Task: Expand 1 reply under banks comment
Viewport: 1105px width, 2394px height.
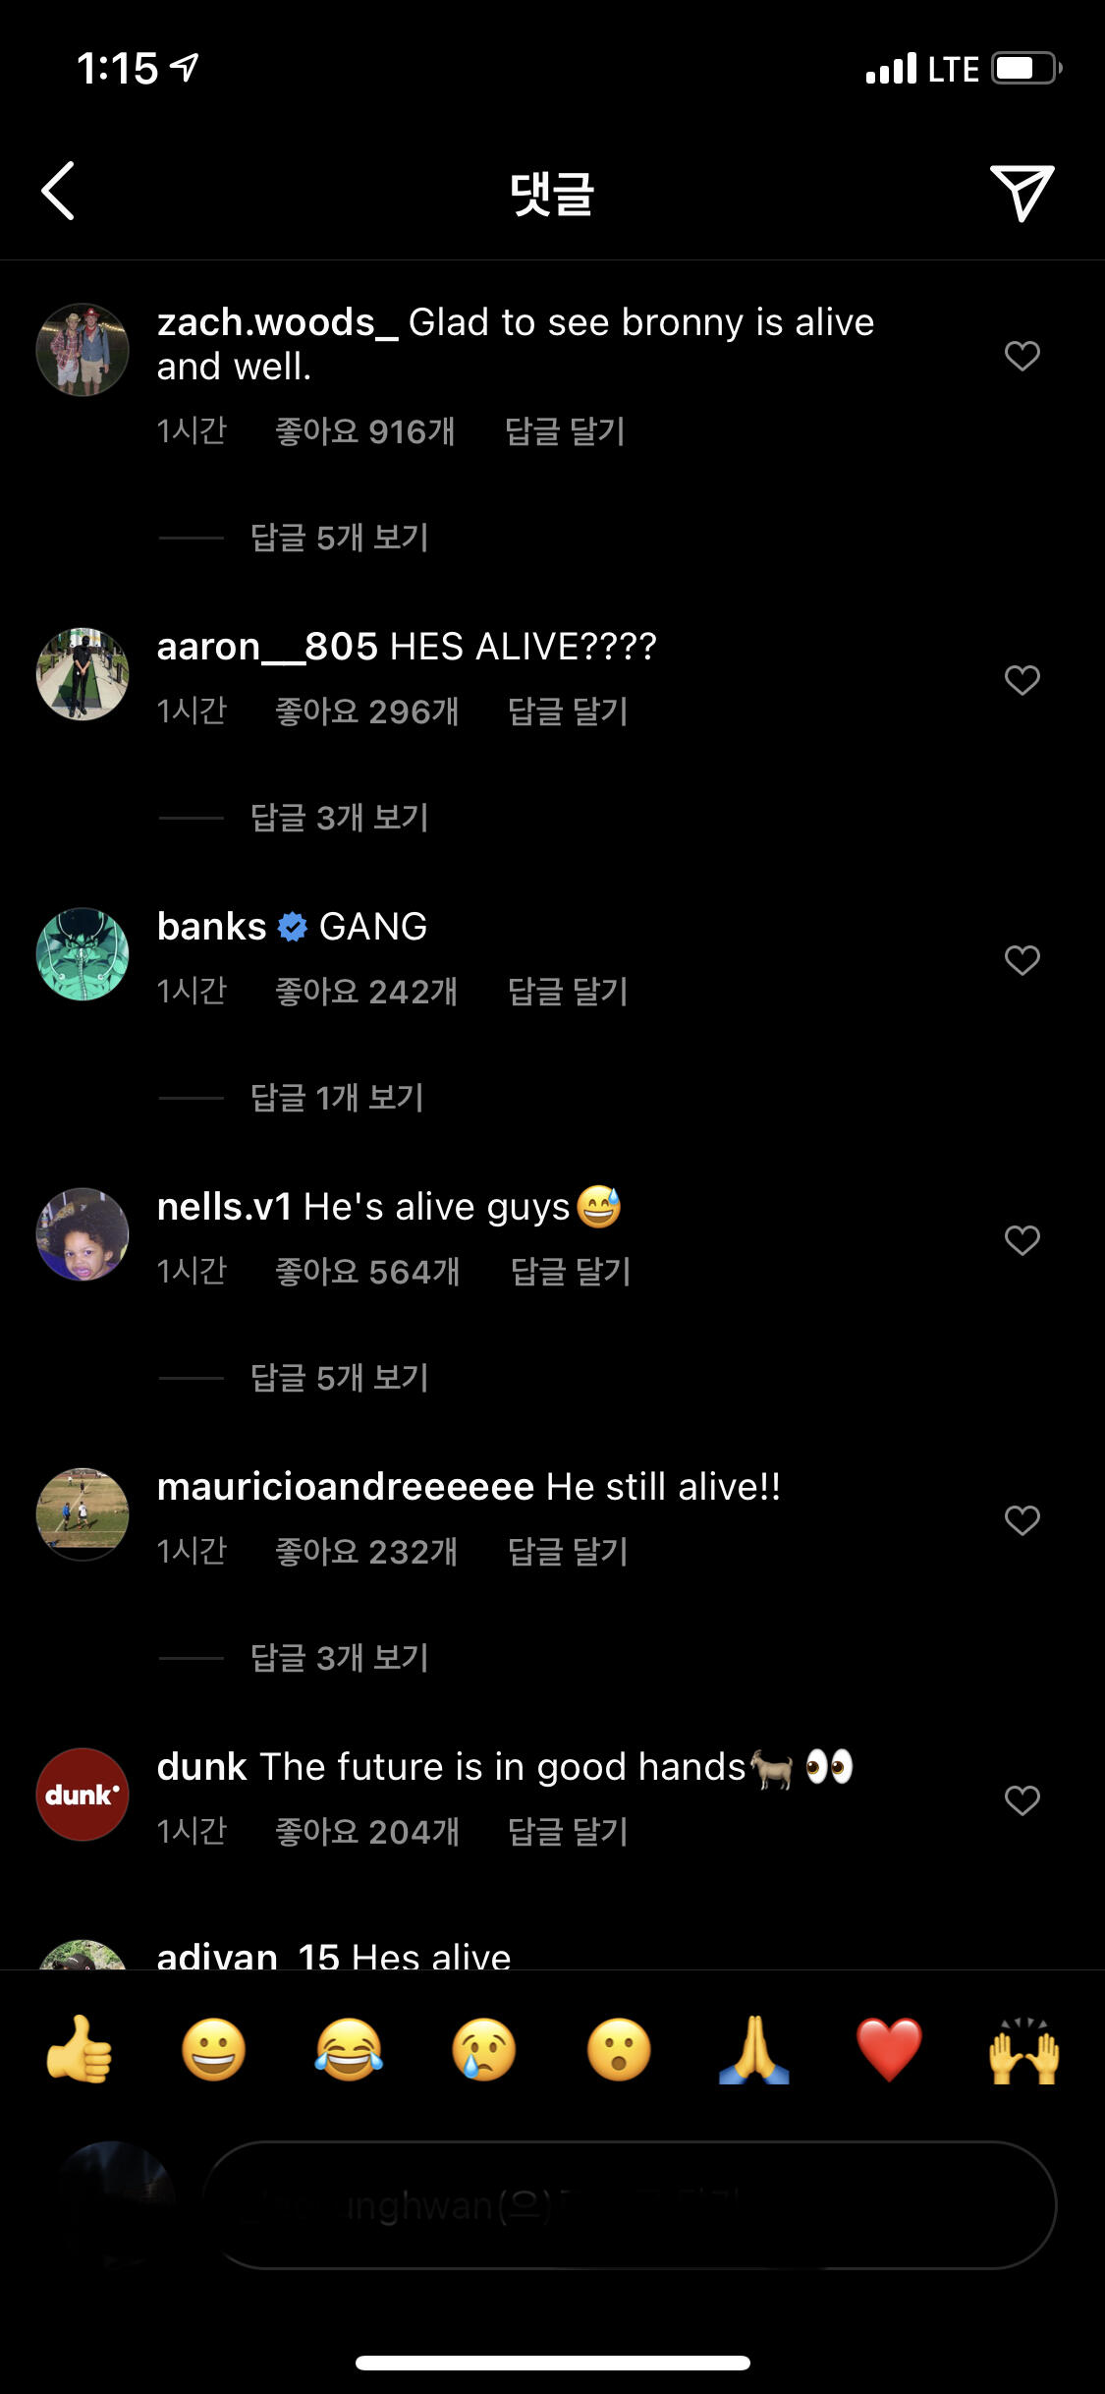Action: coord(337,1098)
